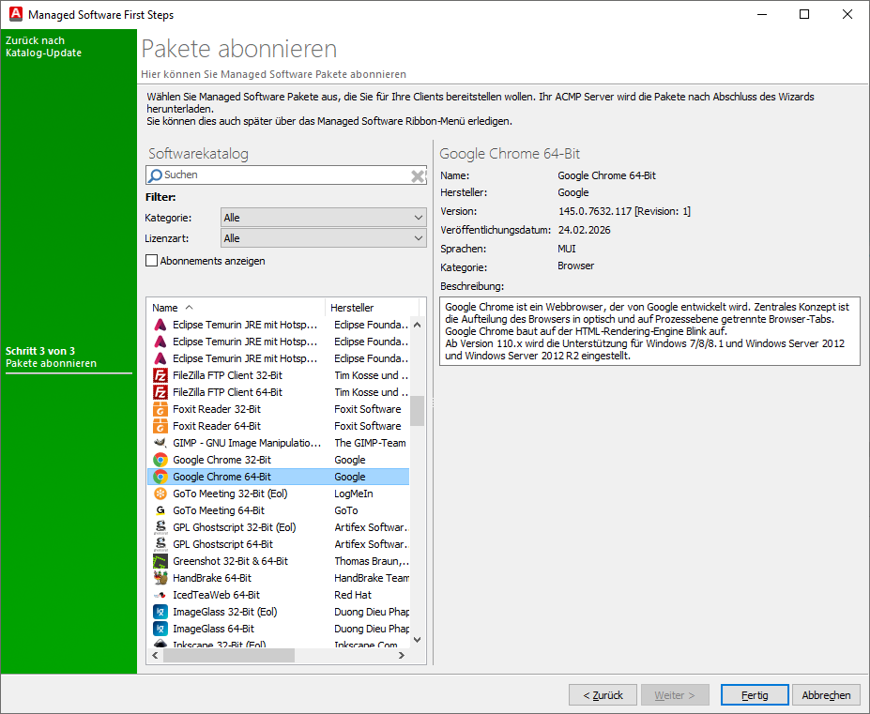Image resolution: width=870 pixels, height=714 pixels.
Task: Click the Thomas Braun manufacturer cell
Action: 372,561
